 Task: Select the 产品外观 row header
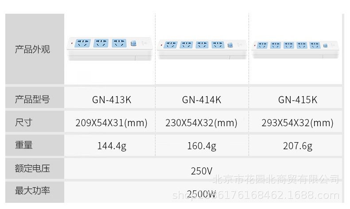(x=32, y=49)
